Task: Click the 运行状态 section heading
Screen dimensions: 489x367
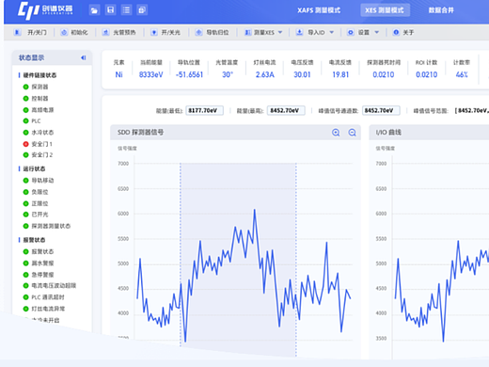Action: [x=34, y=168]
